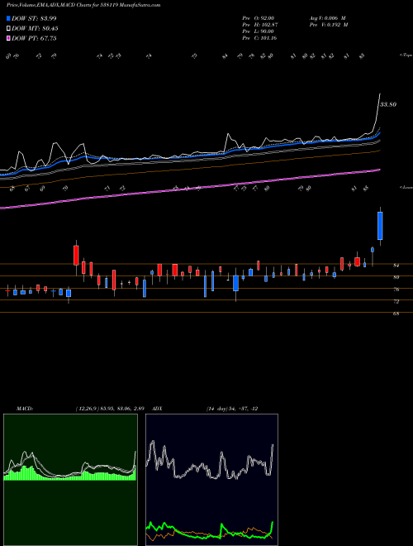Click the Lows label at right edge
Image resolution: width=413 pixels, height=546 pixels.
click(x=406, y=187)
